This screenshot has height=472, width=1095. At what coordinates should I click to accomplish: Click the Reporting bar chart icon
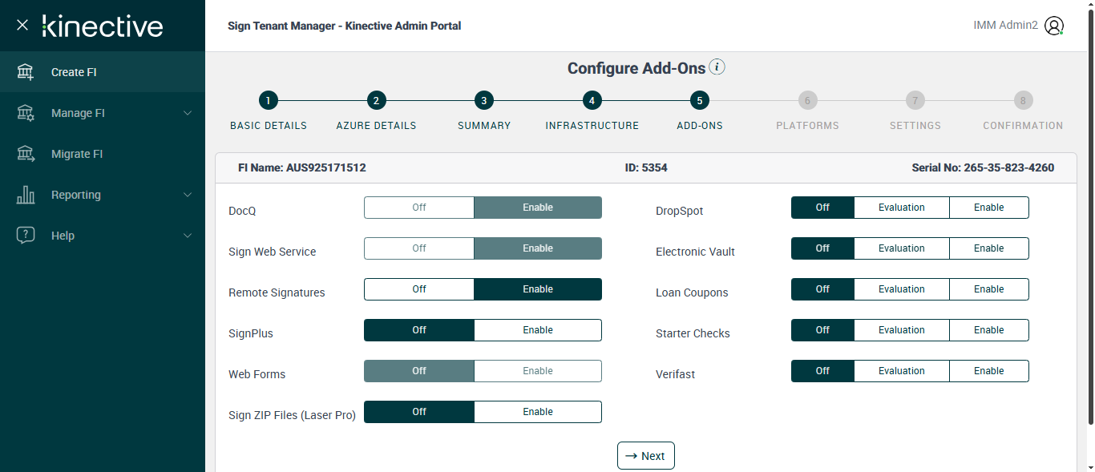click(x=26, y=195)
